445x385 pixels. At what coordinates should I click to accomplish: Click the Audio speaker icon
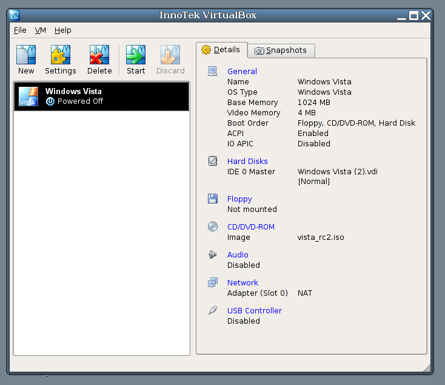click(x=213, y=254)
